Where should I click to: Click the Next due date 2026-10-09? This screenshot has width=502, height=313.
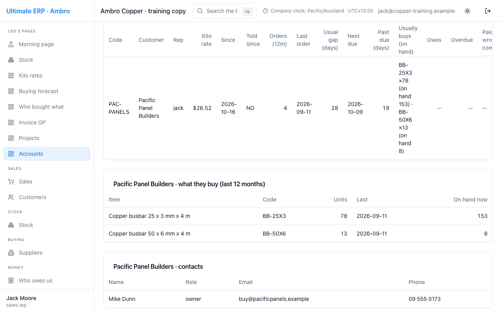(355, 108)
